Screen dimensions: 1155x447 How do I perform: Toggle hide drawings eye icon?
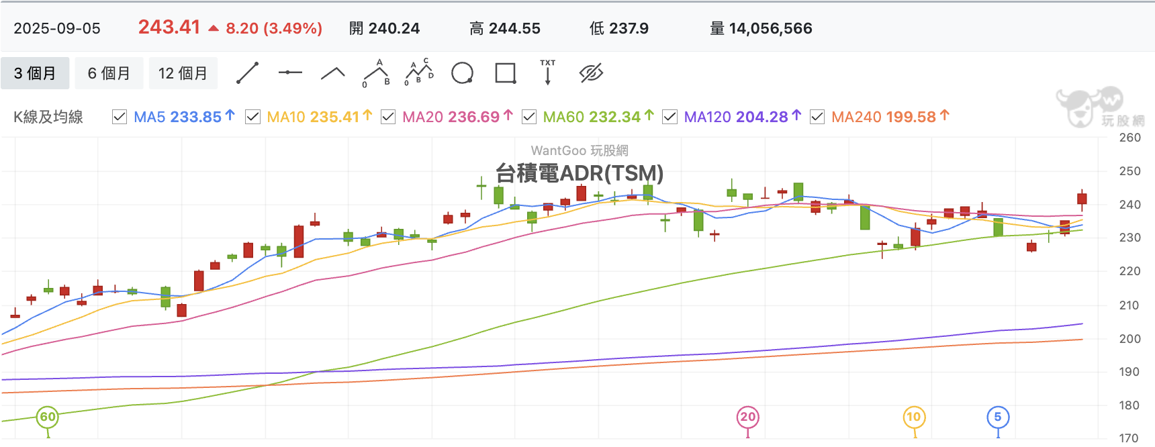pos(591,72)
